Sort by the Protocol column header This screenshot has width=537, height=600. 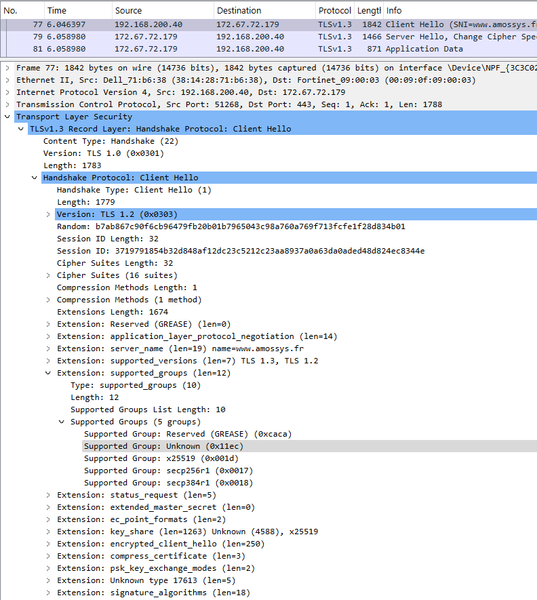334,11
